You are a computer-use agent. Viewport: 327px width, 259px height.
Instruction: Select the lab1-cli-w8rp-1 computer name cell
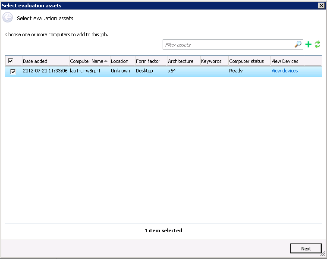85,71
